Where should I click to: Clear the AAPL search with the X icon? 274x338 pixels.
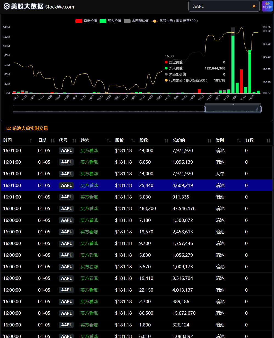[254, 6]
